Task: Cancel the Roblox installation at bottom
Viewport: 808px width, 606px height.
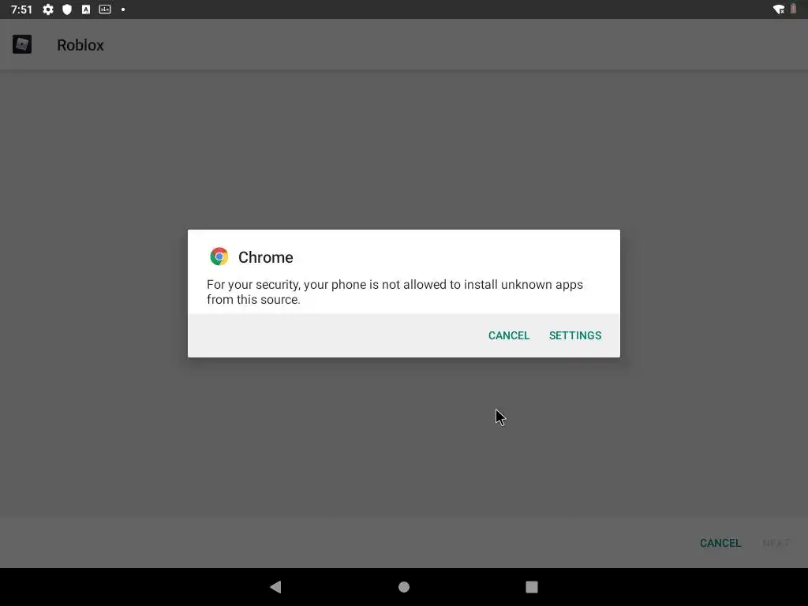Action: point(720,543)
